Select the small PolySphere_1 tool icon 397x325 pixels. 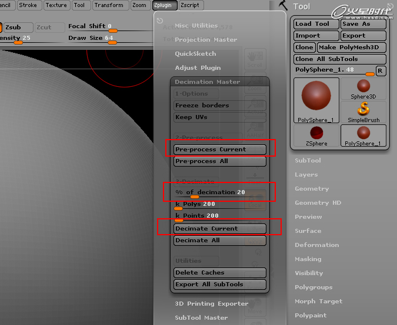[x=363, y=136]
